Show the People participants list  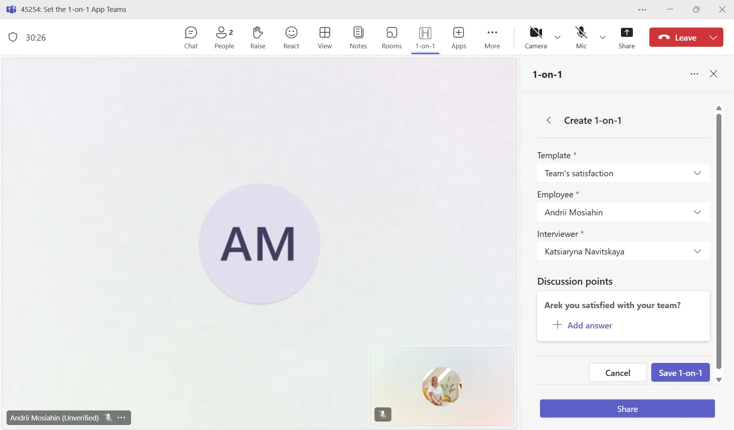(224, 38)
